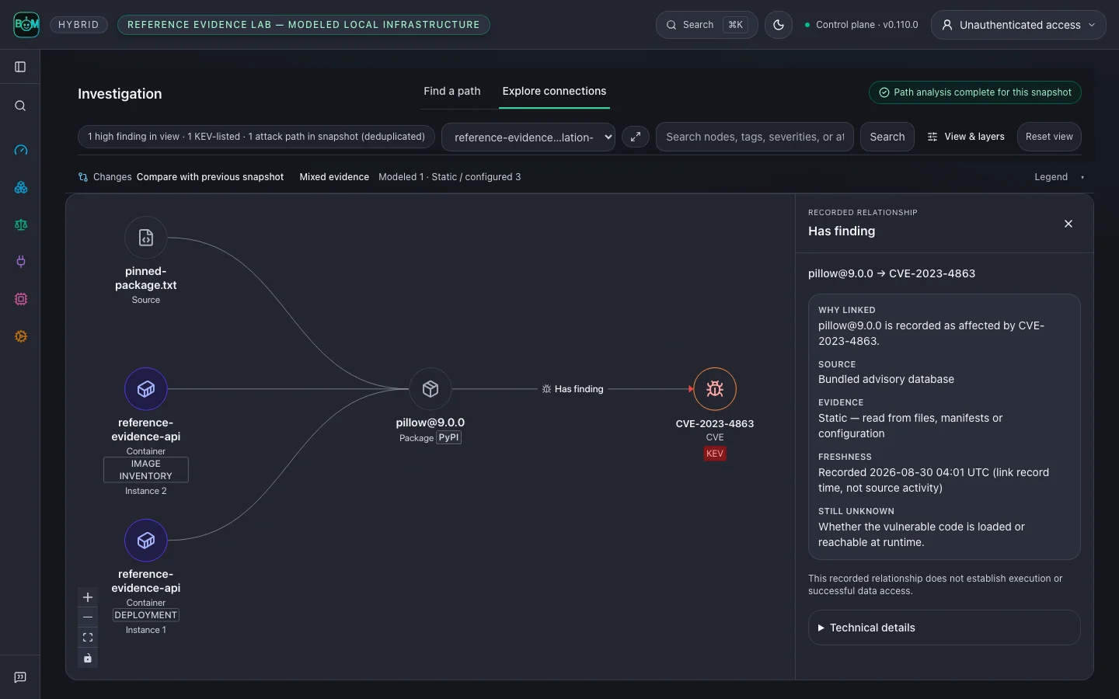Viewport: 1119px width, 699px height.
Task: Click the 1 high finding summary chip
Action: tap(256, 137)
